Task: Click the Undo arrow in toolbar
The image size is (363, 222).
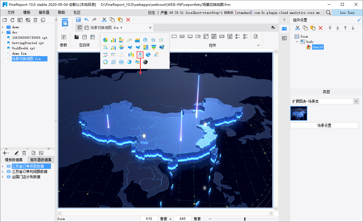Action: (x=86, y=20)
